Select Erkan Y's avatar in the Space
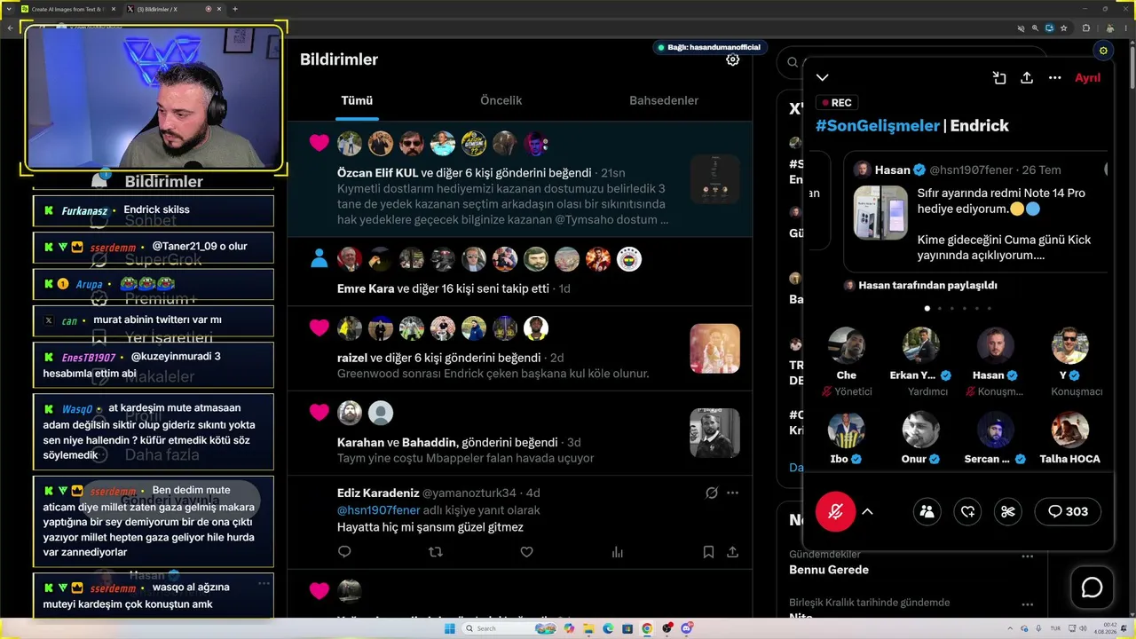This screenshot has height=639, width=1136. pos(920,345)
